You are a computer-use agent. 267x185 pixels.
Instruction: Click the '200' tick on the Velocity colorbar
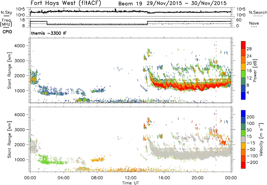251,117
